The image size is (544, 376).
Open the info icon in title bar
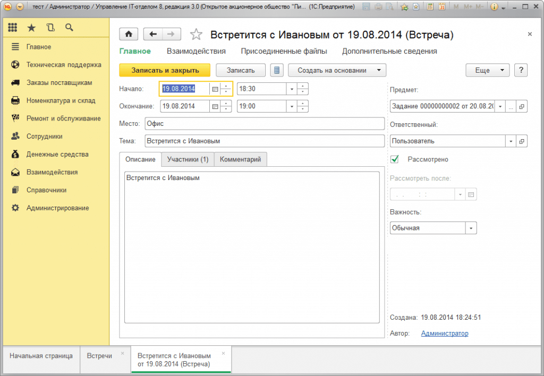click(494, 6)
